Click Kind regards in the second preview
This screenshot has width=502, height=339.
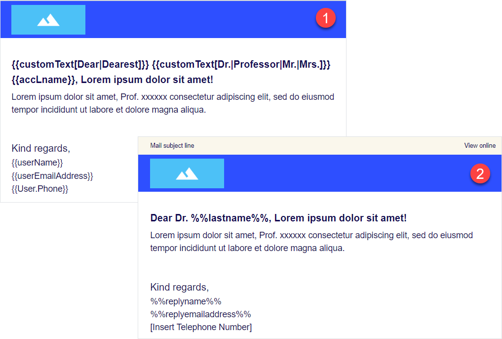tap(180, 287)
